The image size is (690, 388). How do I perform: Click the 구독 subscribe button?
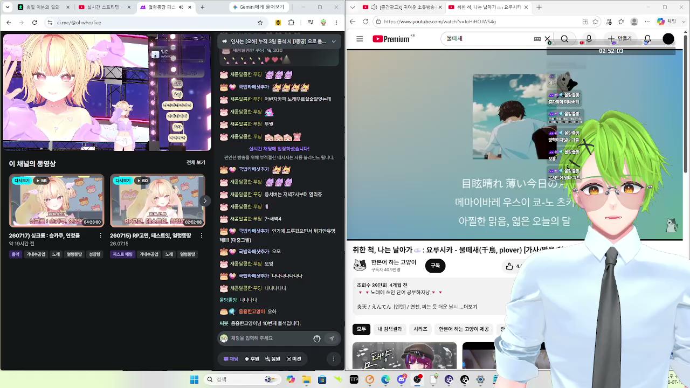point(435,266)
